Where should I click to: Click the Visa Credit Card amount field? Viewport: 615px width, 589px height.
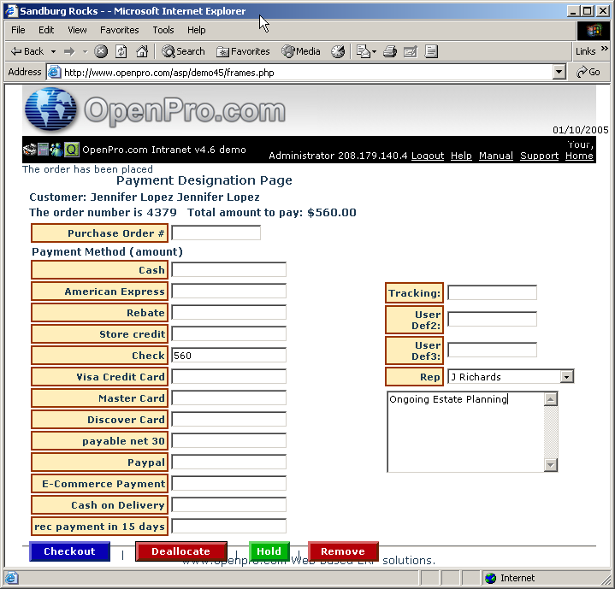(228, 377)
